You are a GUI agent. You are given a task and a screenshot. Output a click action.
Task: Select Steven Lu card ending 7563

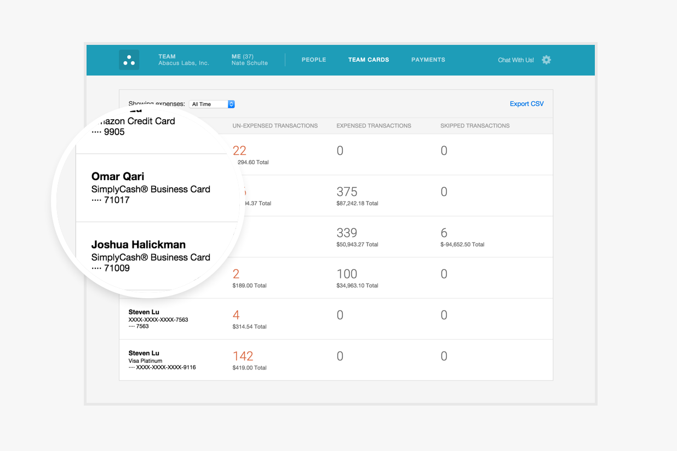pos(158,319)
